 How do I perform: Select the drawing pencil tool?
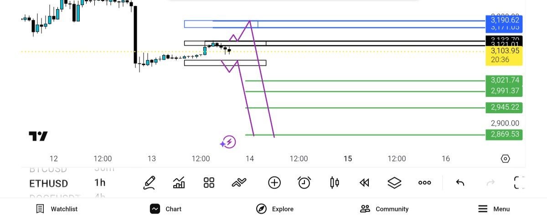(x=149, y=183)
